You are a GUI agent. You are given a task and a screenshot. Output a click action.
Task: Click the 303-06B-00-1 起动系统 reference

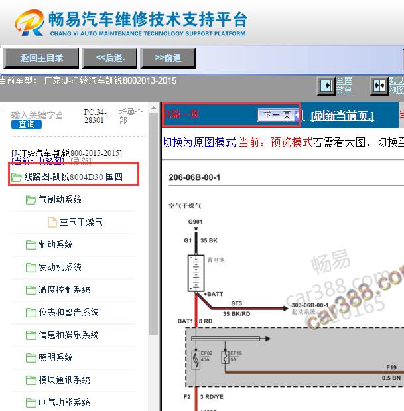point(310,308)
